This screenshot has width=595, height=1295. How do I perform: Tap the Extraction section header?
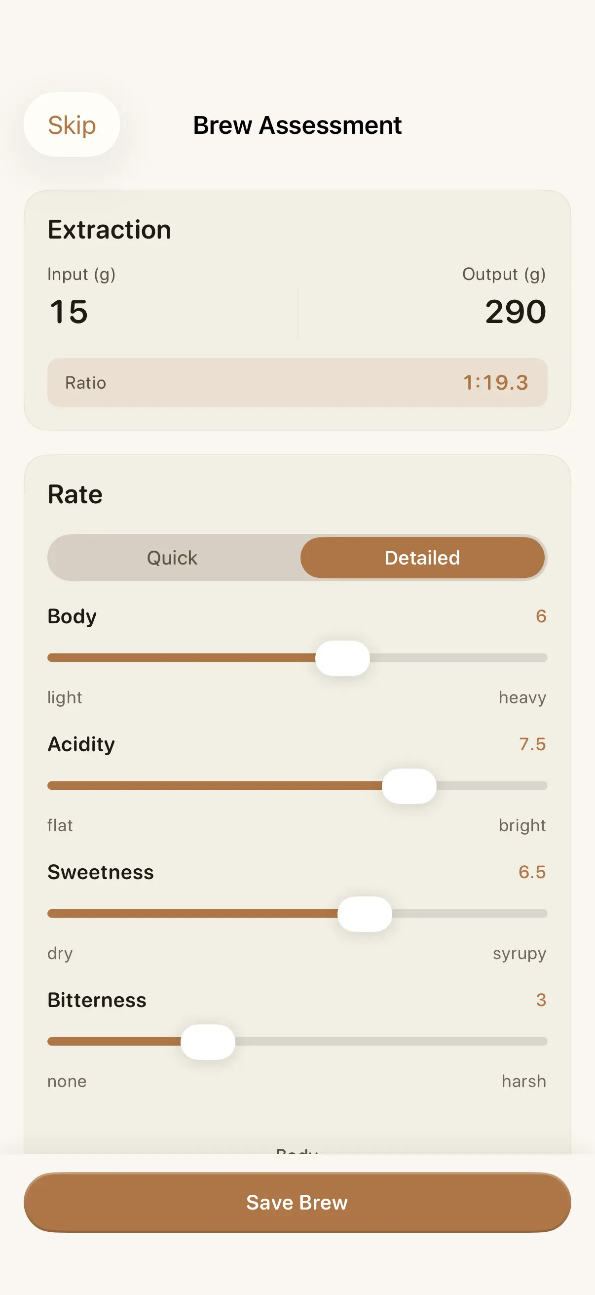pyautogui.click(x=109, y=229)
